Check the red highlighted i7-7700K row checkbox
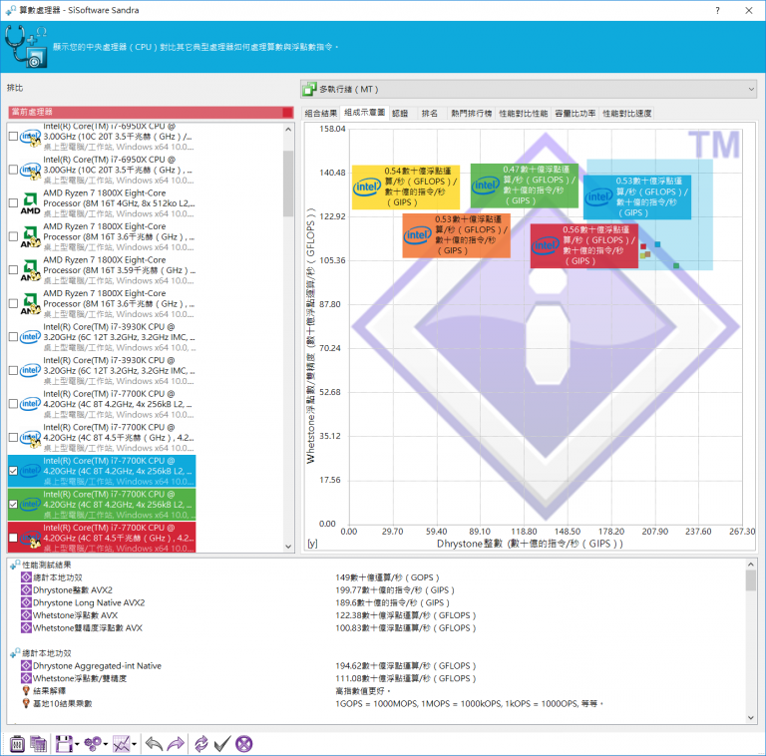 click(x=14, y=538)
